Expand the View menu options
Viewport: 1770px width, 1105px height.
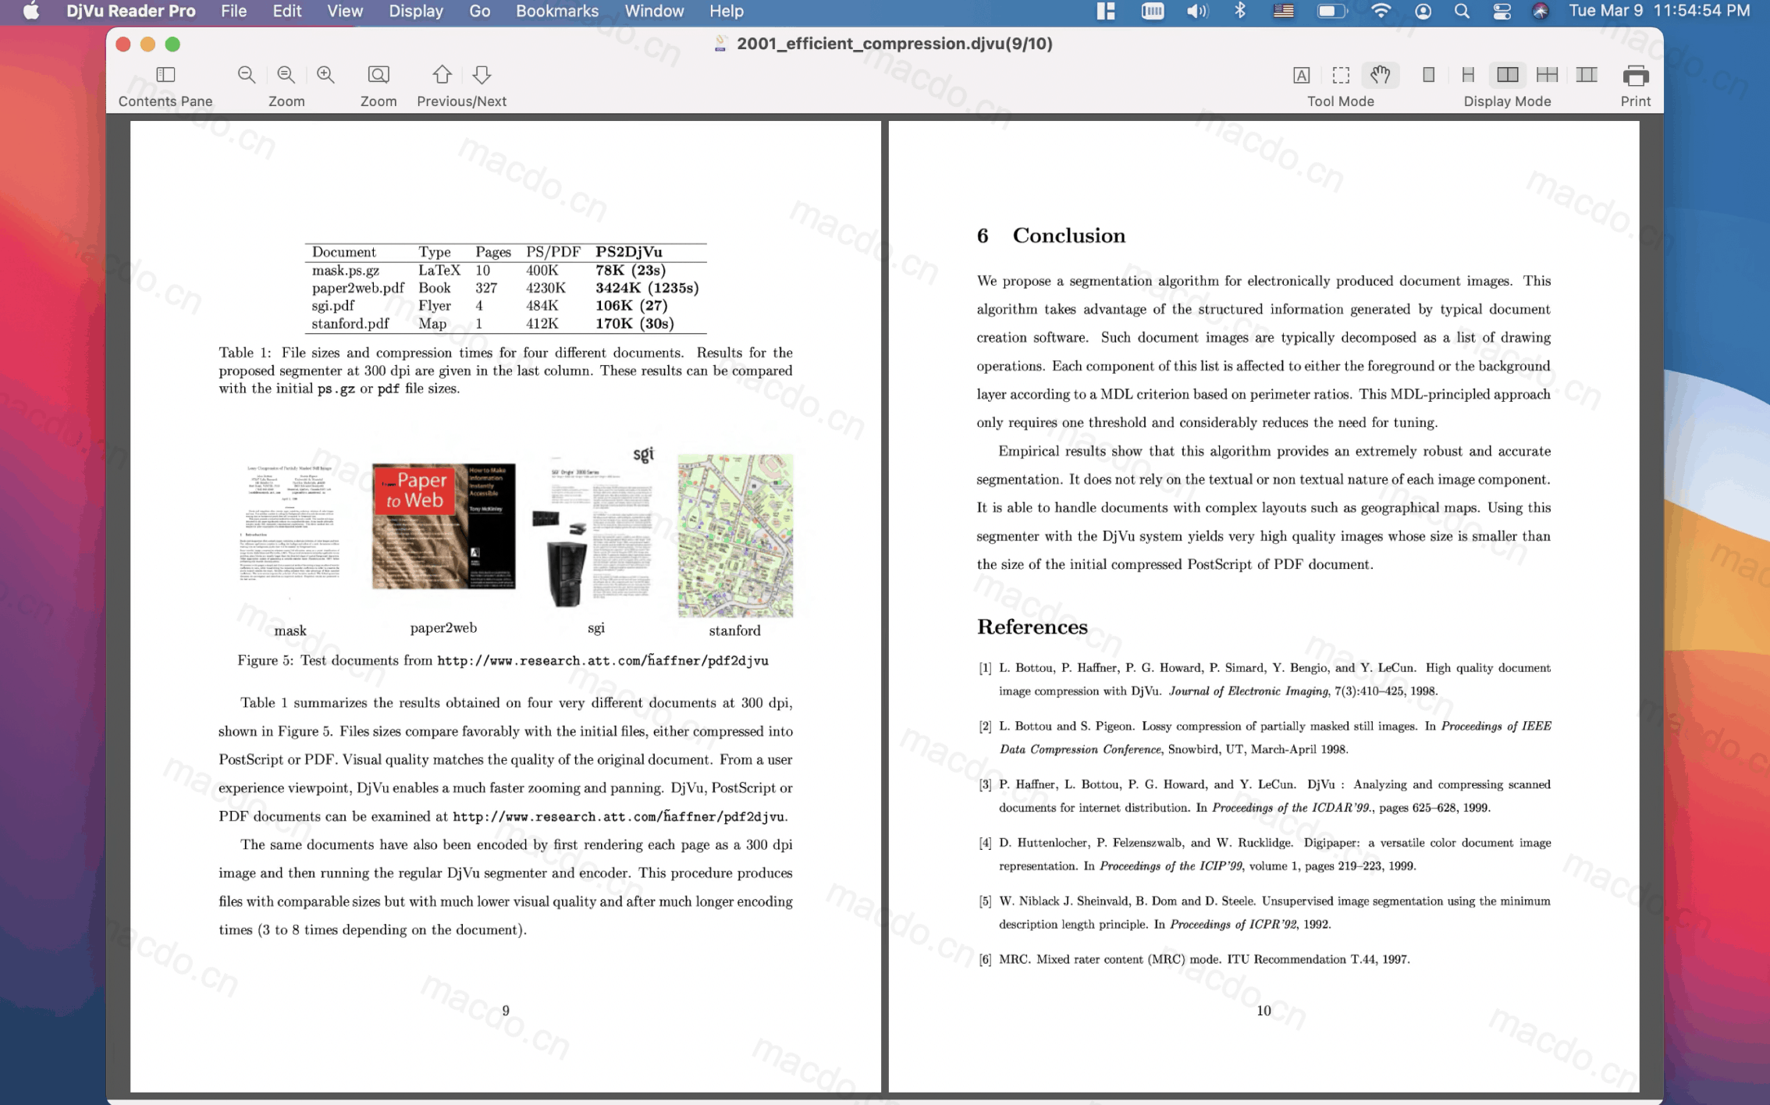tap(343, 10)
